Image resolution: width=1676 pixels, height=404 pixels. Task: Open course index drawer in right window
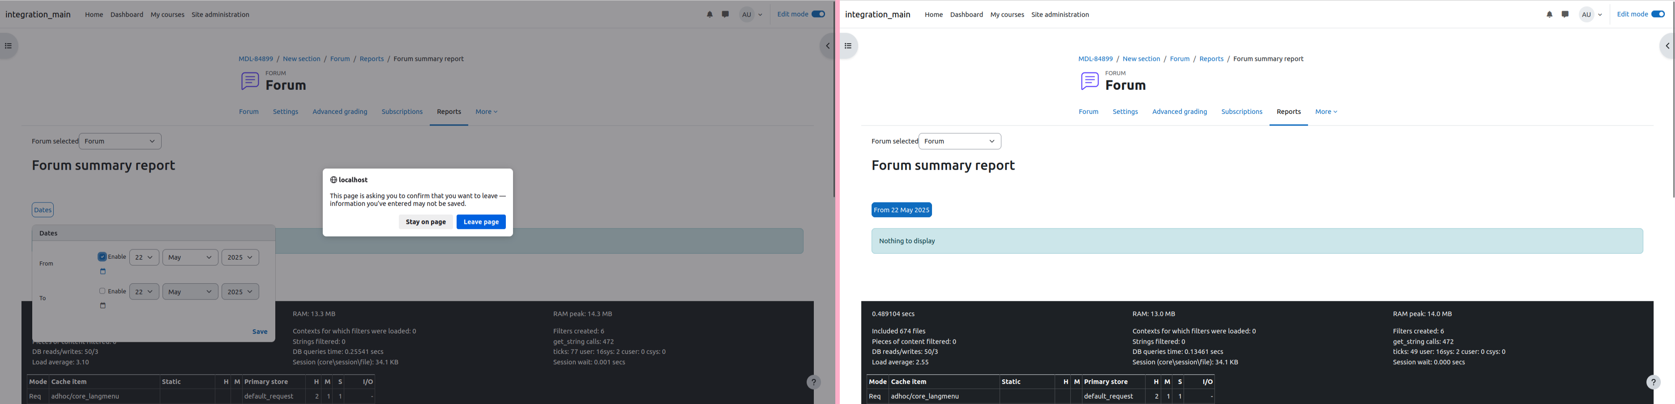pyautogui.click(x=848, y=46)
